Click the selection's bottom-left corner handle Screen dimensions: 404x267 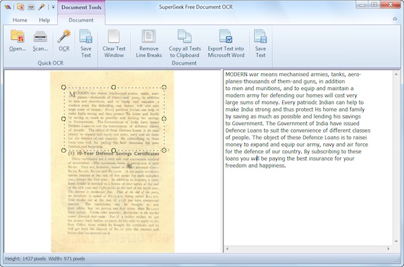pos(64,150)
